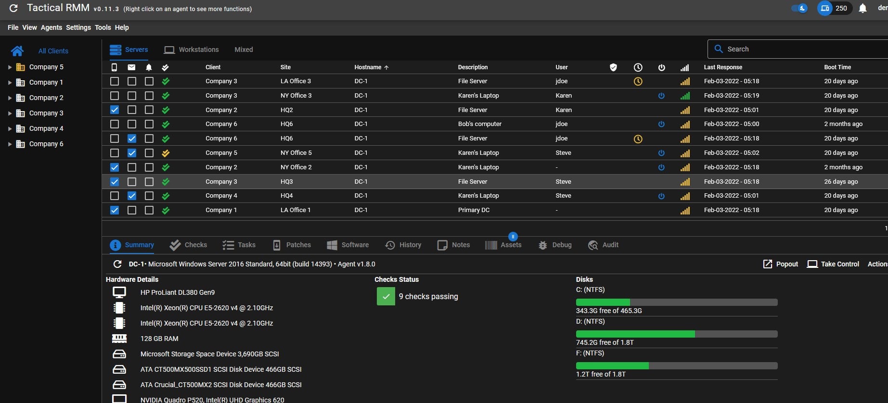Click the Take Control button

point(833,264)
